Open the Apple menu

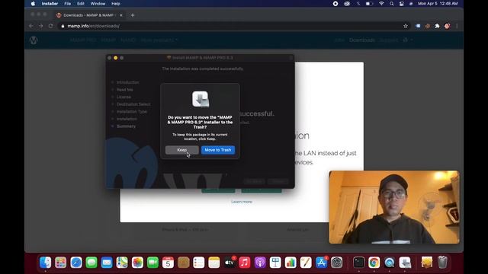coord(33,4)
